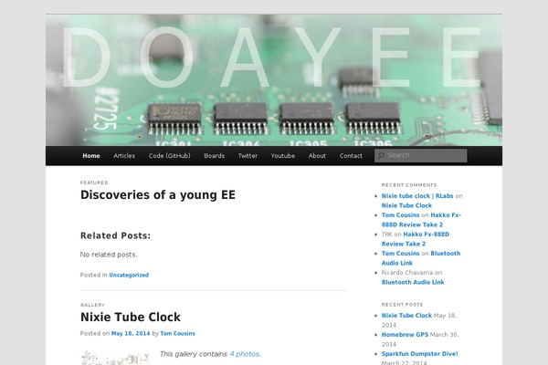The image size is (548, 365).
Task: Open Nixie Tube Clock under Recent Comments
Action: pyautogui.click(x=406, y=205)
